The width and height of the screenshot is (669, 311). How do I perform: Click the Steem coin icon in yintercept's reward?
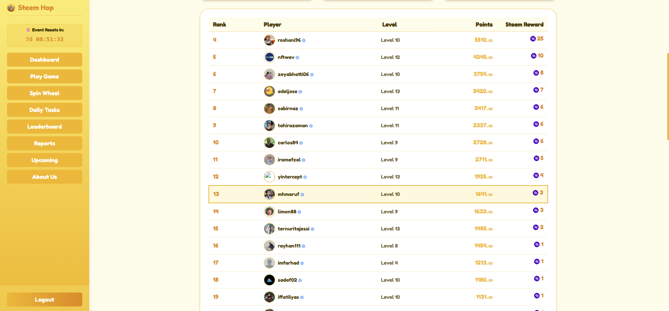pos(536,175)
